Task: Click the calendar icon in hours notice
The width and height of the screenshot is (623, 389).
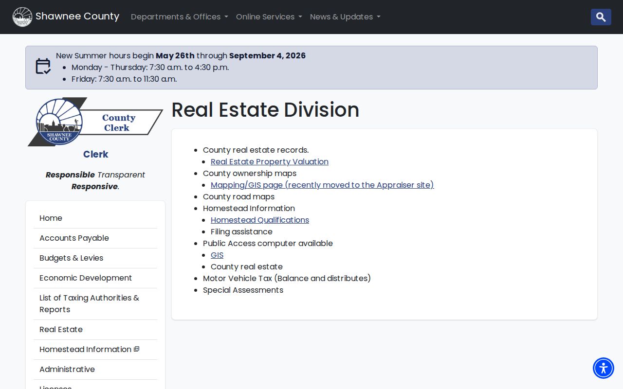Action: click(x=43, y=67)
